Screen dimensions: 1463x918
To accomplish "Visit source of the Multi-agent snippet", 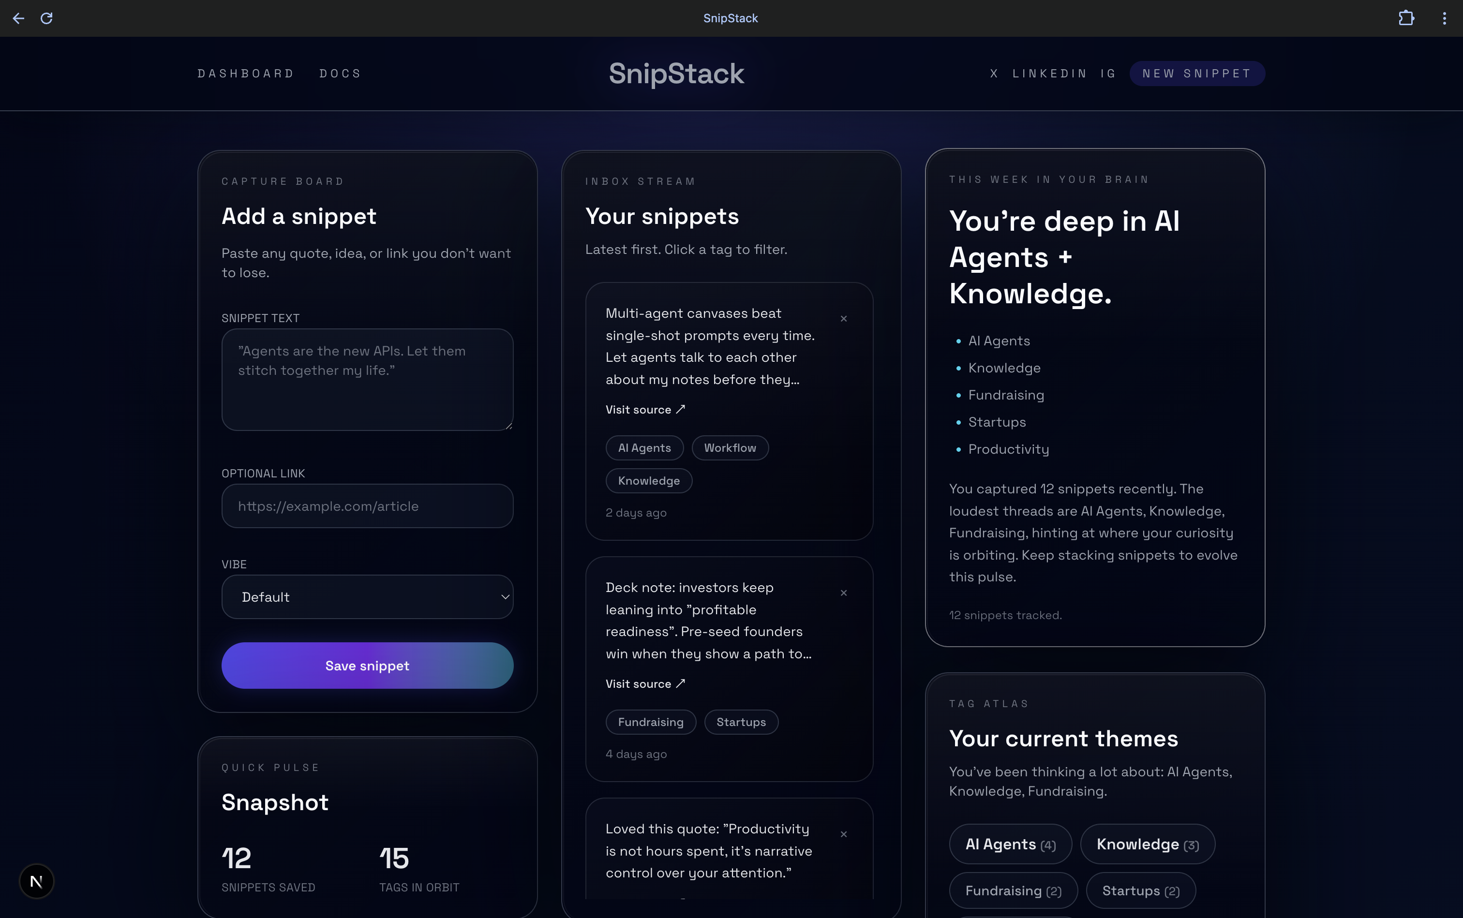I will [x=645, y=410].
